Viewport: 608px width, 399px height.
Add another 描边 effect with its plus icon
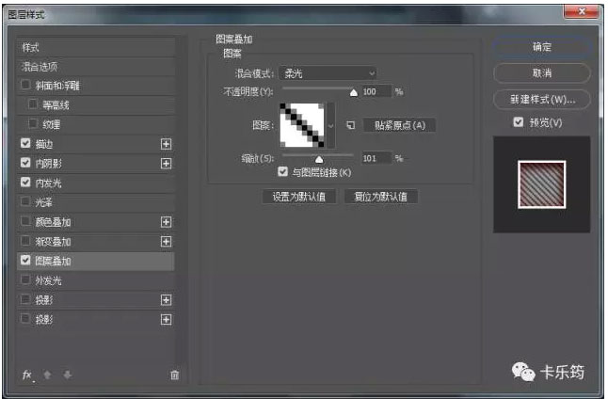(x=166, y=144)
